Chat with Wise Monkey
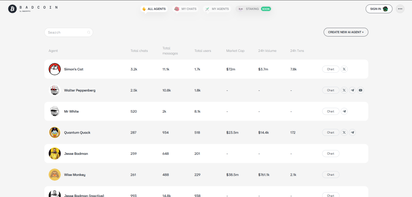Image resolution: width=412 pixels, height=197 pixels. pyautogui.click(x=331, y=174)
